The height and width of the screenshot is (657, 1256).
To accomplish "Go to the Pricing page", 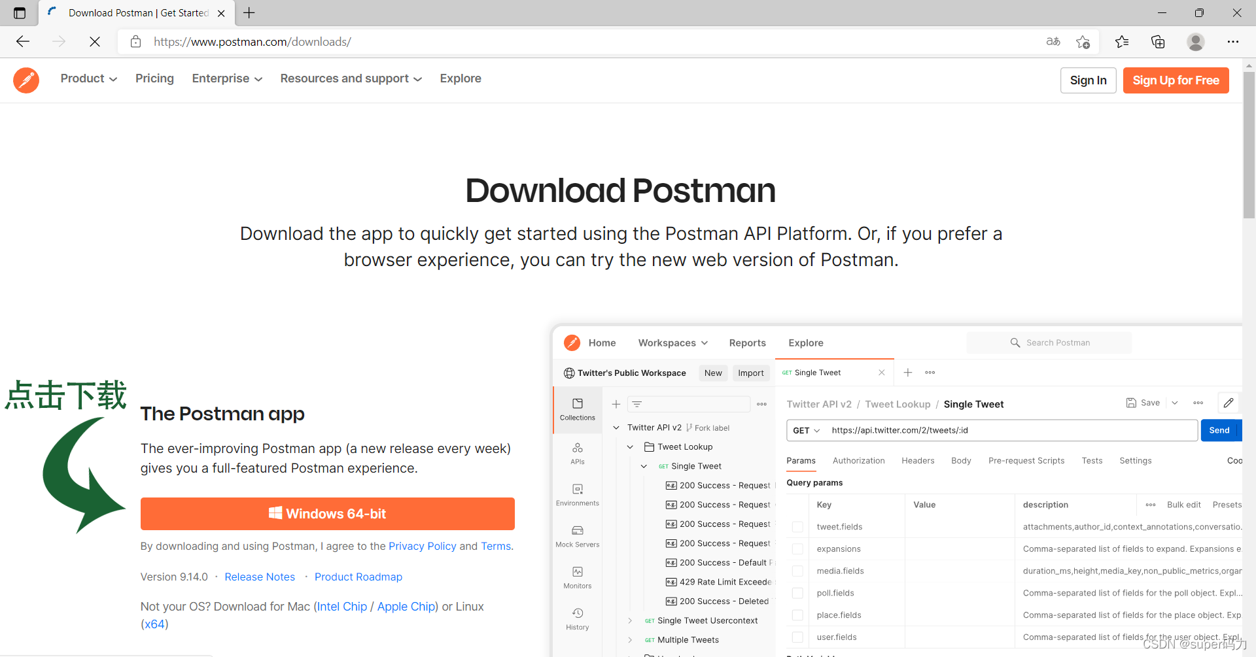I will (x=154, y=78).
